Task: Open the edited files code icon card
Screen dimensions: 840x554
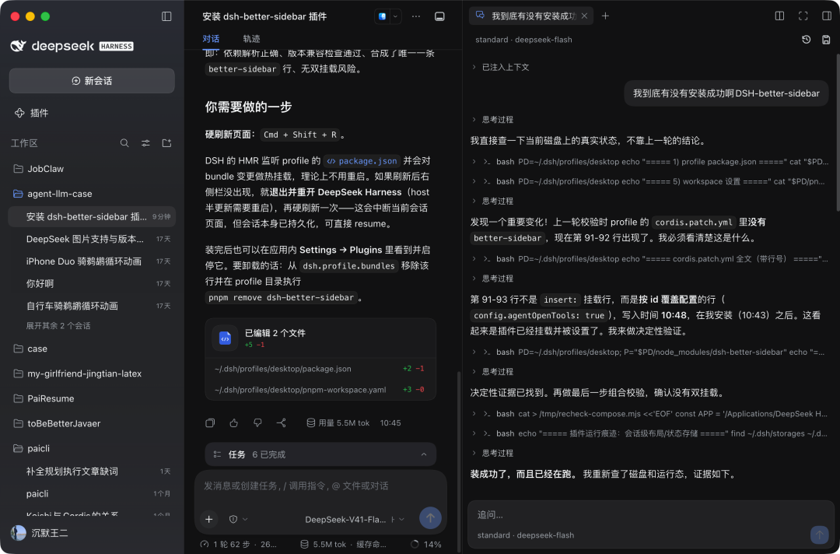Action: point(225,338)
